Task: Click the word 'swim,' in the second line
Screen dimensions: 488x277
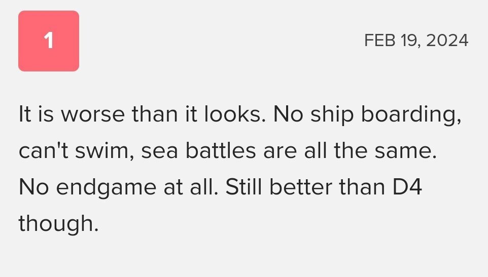Action: coord(105,151)
